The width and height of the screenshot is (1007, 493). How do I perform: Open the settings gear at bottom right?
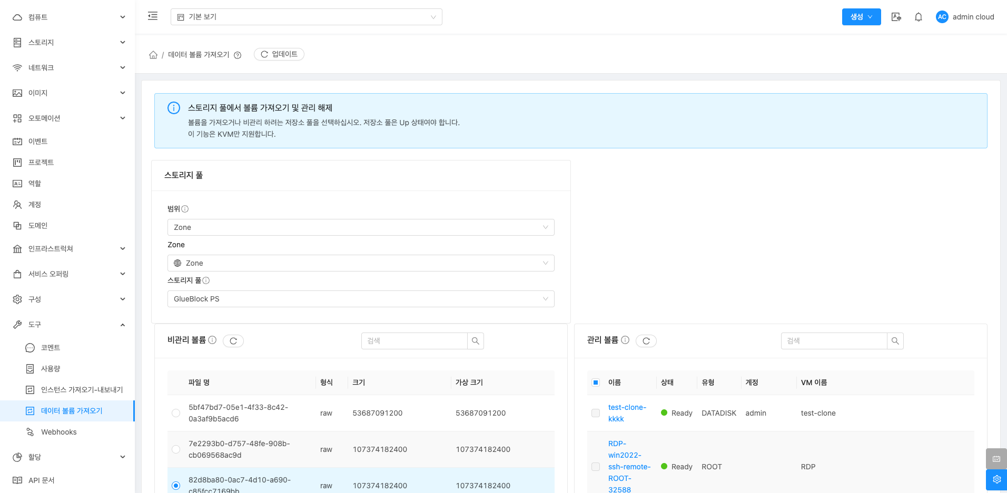pos(996,479)
